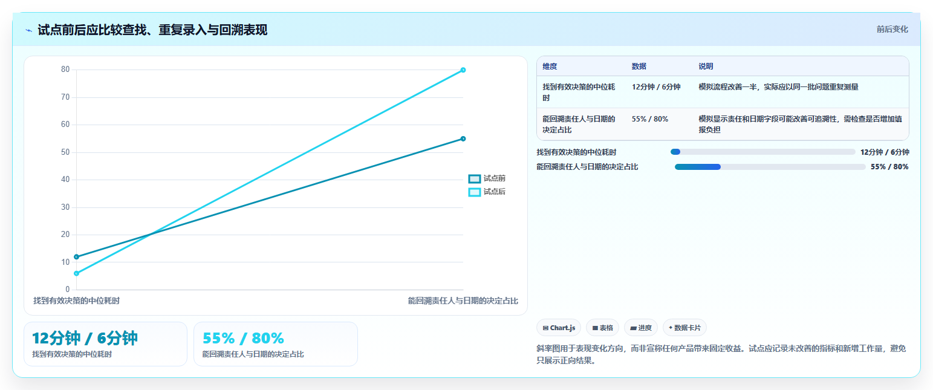Click the 试点前 legend label
The width and height of the screenshot is (933, 390).
(x=495, y=179)
